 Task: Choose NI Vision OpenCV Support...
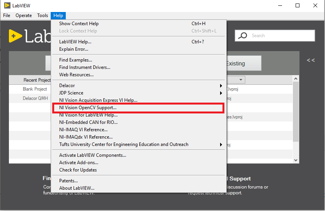[x=139, y=108]
